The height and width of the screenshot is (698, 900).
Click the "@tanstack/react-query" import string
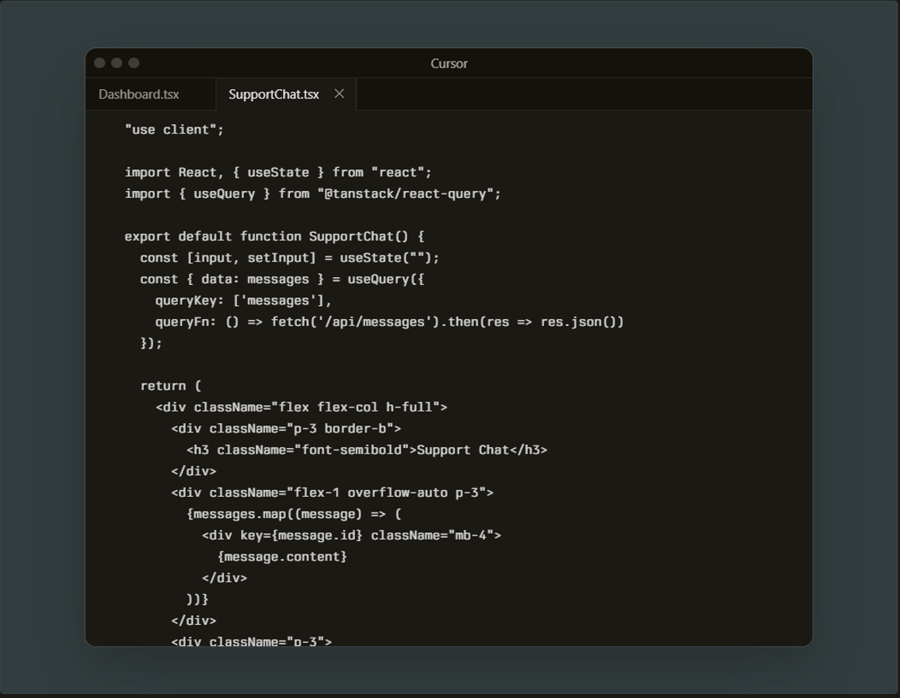(x=408, y=193)
